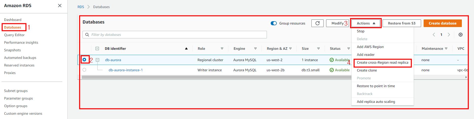Go to the previous page arrow
The width and height of the screenshot is (474, 119).
pos(434,35)
